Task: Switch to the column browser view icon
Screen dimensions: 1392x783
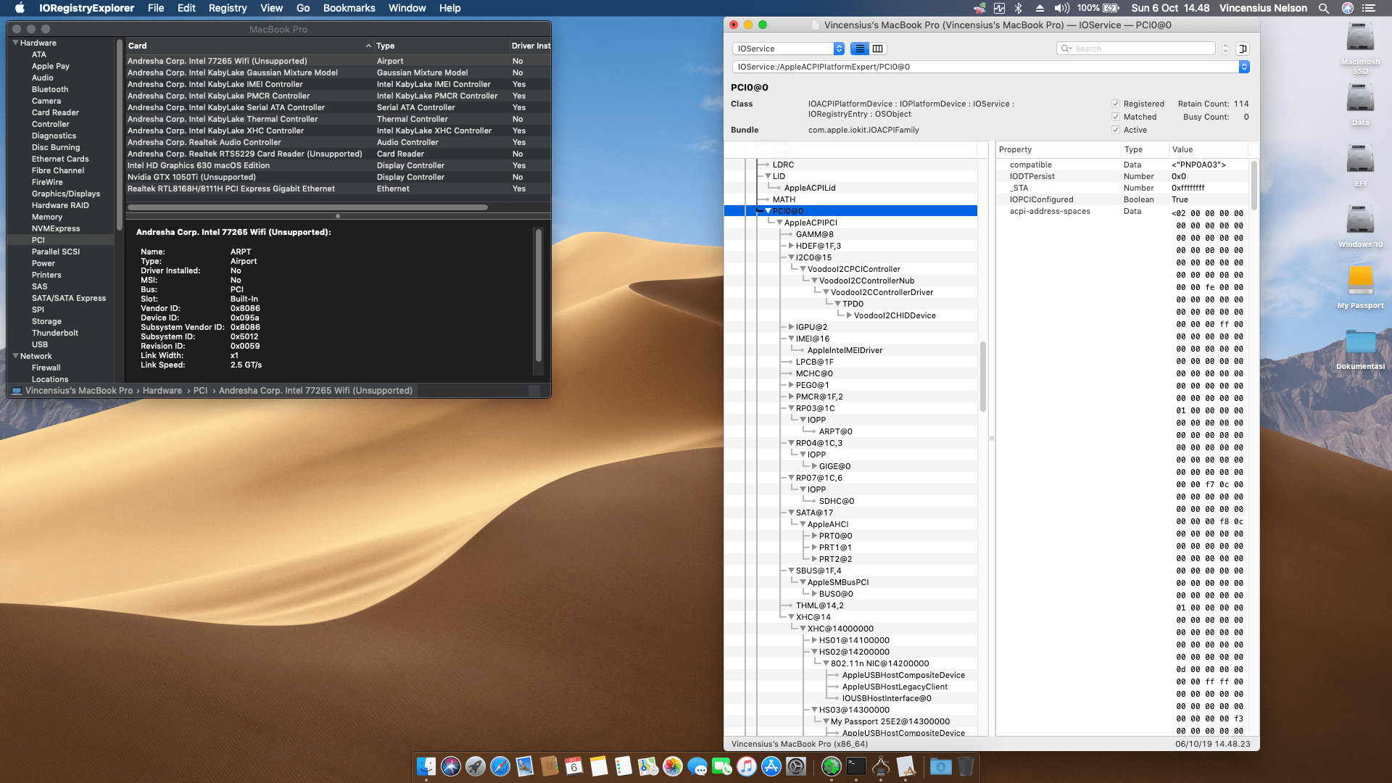Action: tap(878, 49)
